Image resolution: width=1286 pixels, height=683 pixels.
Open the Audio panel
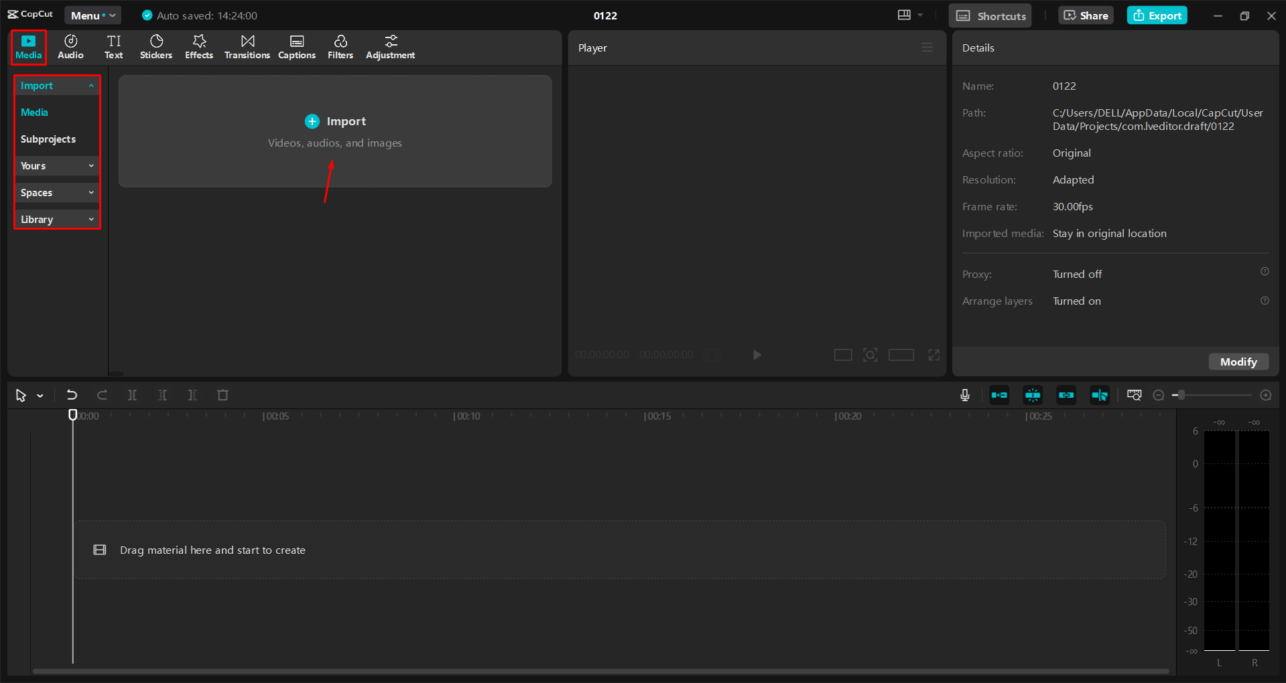(70, 46)
